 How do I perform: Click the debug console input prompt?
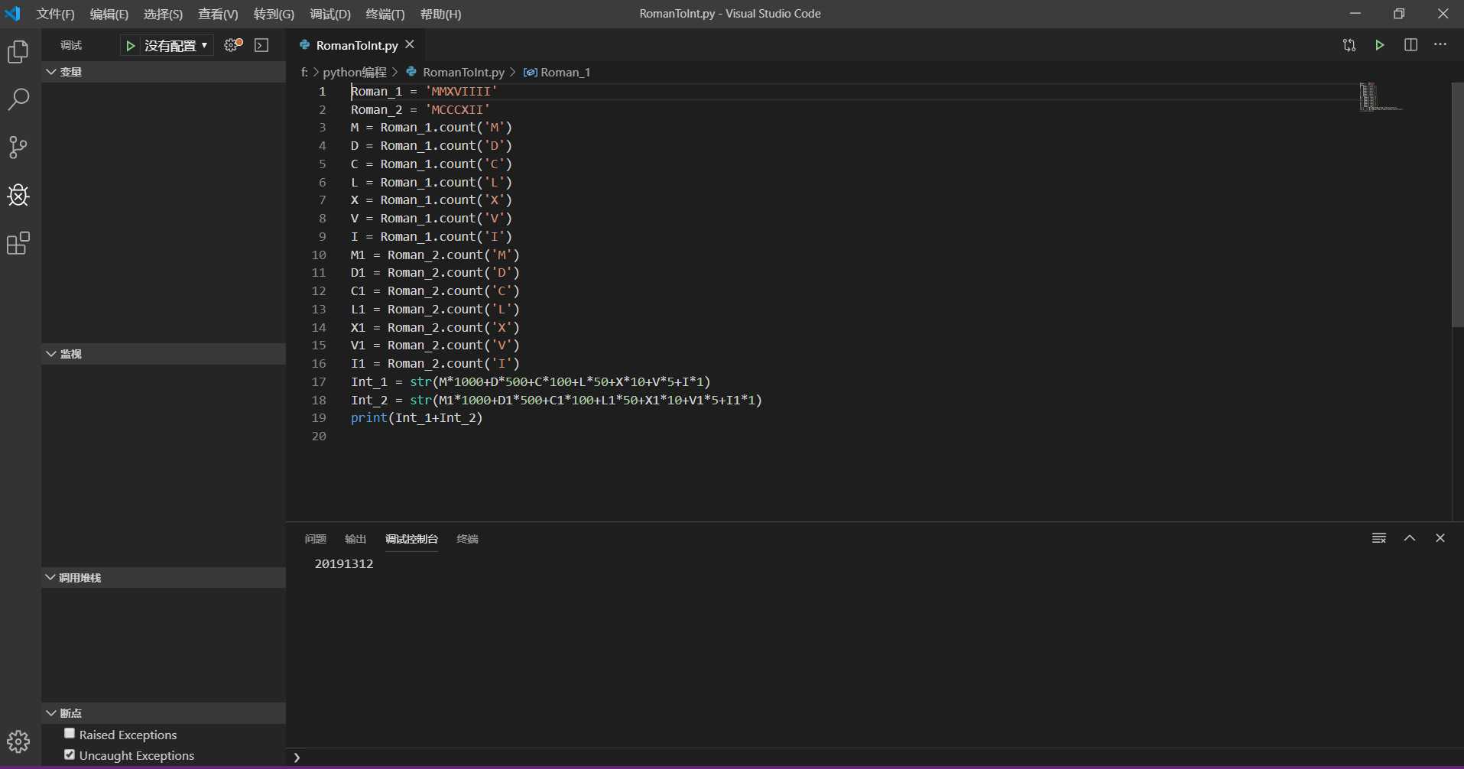pyautogui.click(x=875, y=758)
